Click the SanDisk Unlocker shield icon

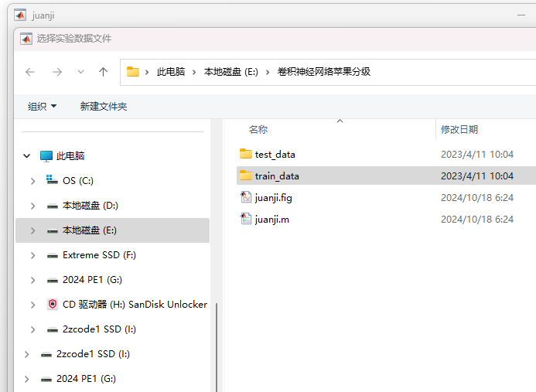click(53, 304)
